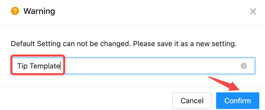This screenshot has height=110, width=265.
Task: Dismiss the dialog using the top-right X icon
Action: [253, 11]
